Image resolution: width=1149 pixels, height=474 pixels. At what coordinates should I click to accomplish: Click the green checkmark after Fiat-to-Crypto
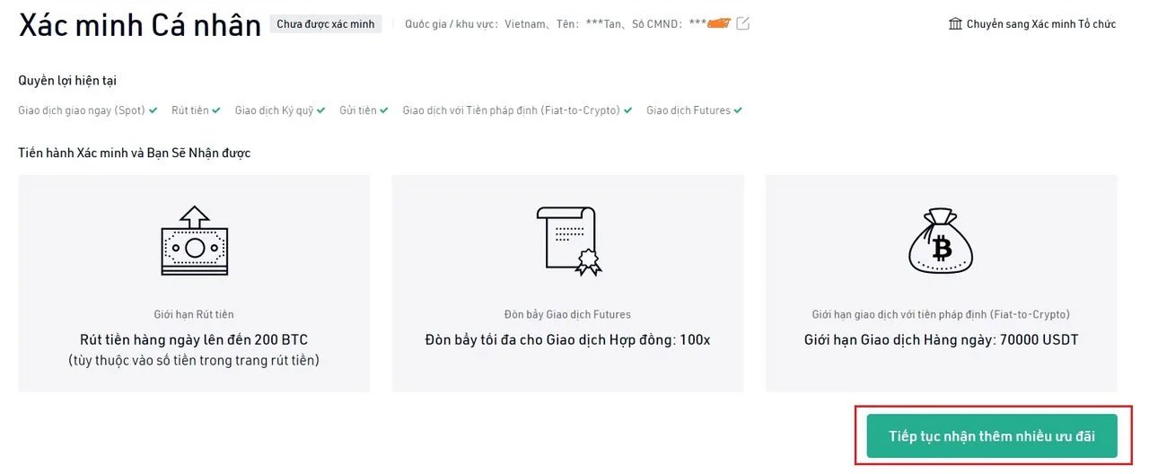[x=627, y=110]
